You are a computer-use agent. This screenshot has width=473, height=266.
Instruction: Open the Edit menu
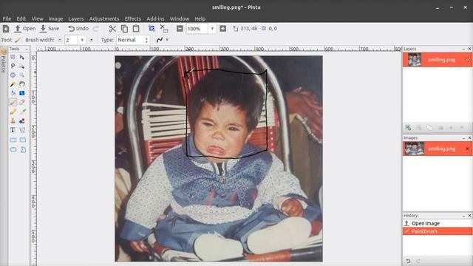click(21, 18)
